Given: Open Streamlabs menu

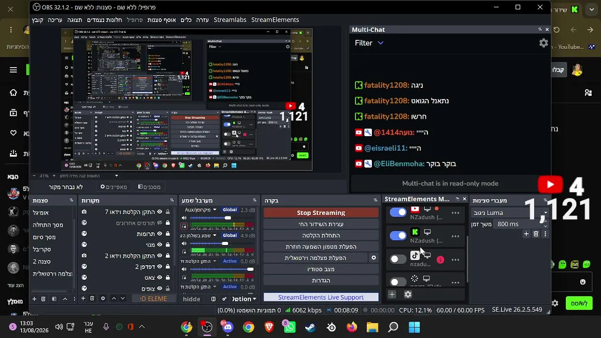Looking at the screenshot, I should click(230, 20).
